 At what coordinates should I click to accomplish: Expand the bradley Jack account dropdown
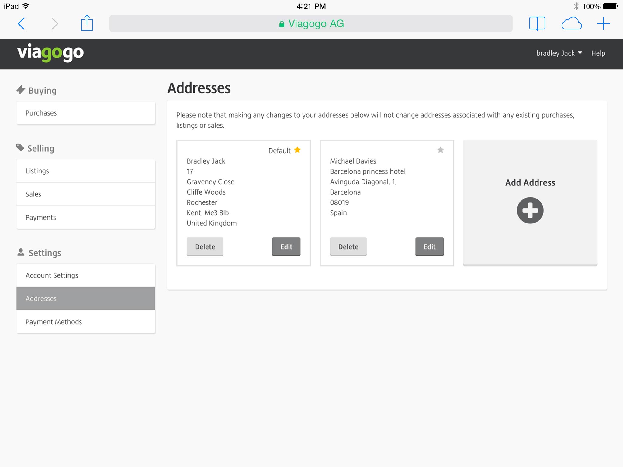[x=559, y=53]
